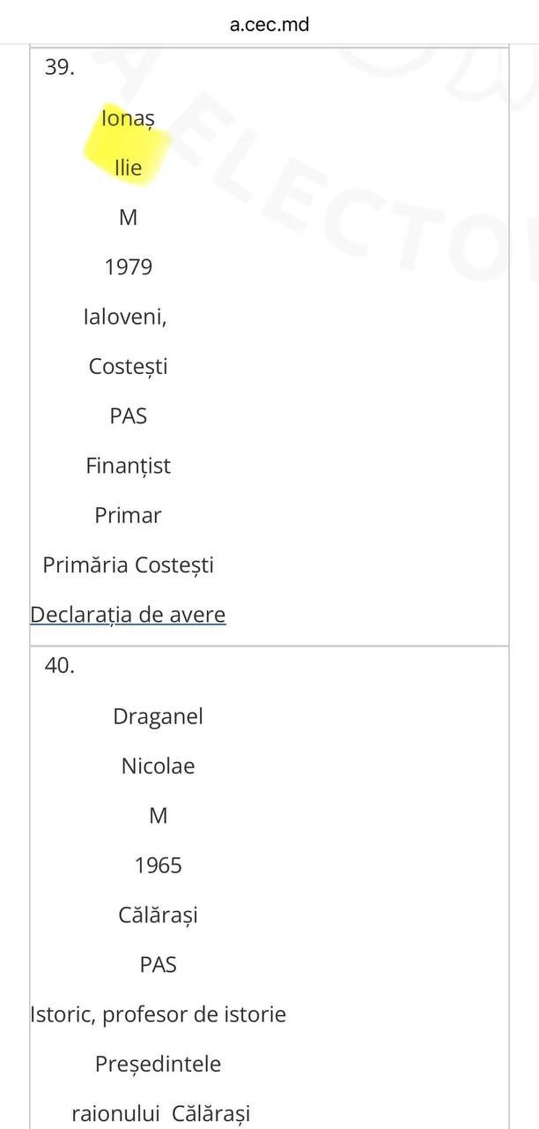Click the village name Costești
Image resolution: width=539 pixels, height=1129 pixels.
pos(128,367)
